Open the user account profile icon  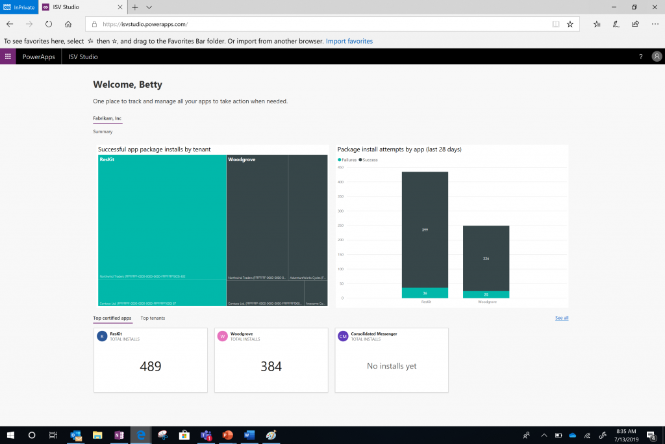657,57
